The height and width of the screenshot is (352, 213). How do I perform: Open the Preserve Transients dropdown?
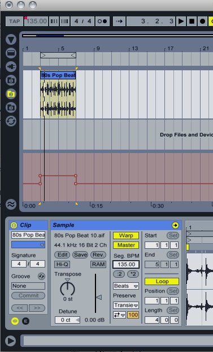pos(126,306)
